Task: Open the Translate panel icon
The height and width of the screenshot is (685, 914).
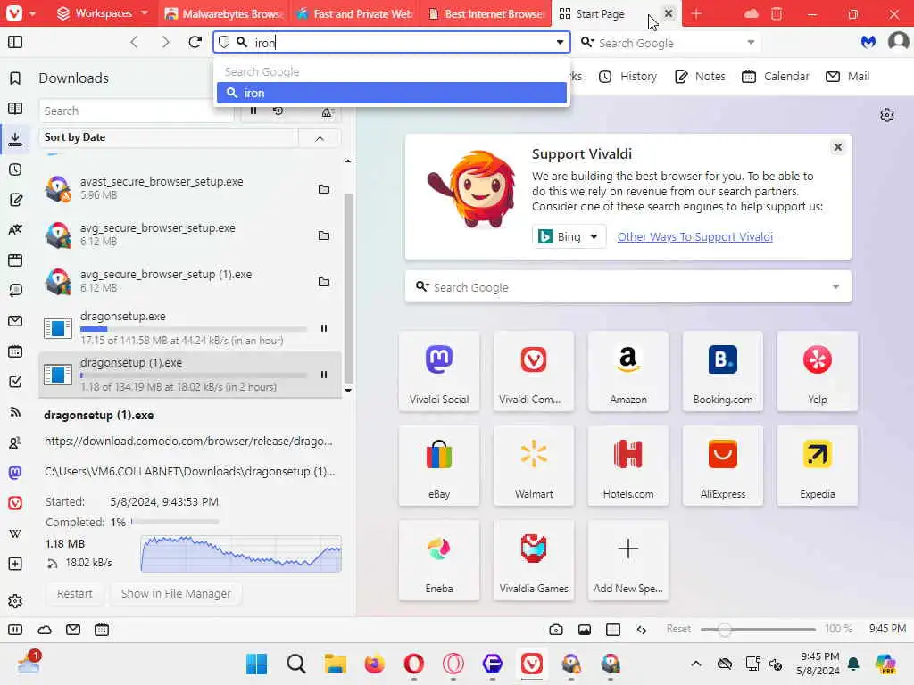Action: coord(16,230)
